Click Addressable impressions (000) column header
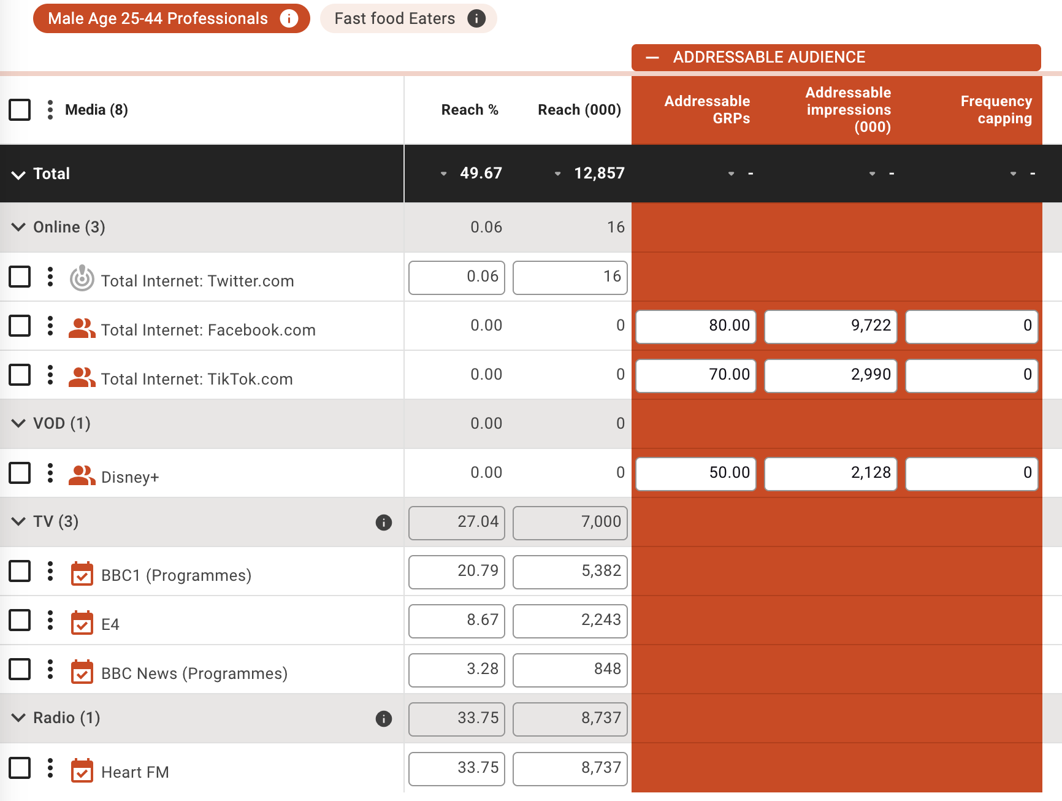 [x=849, y=110]
